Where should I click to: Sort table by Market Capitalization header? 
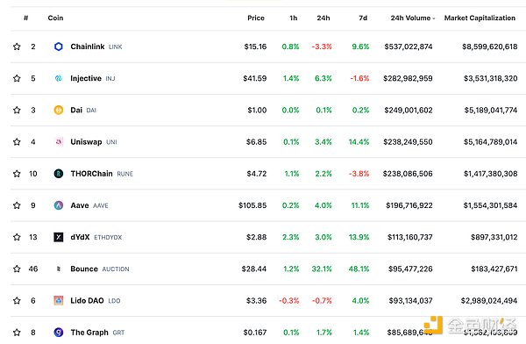[x=480, y=18]
